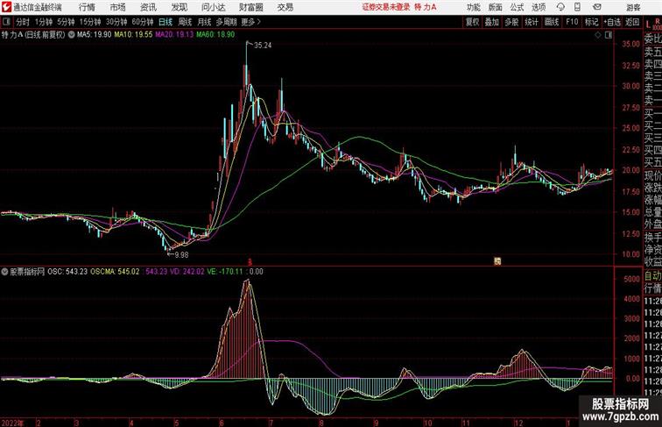Open the 选项 menu

coord(539,7)
